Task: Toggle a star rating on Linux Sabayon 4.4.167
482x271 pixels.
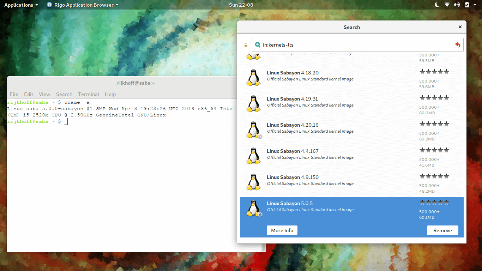Action: [x=434, y=150]
